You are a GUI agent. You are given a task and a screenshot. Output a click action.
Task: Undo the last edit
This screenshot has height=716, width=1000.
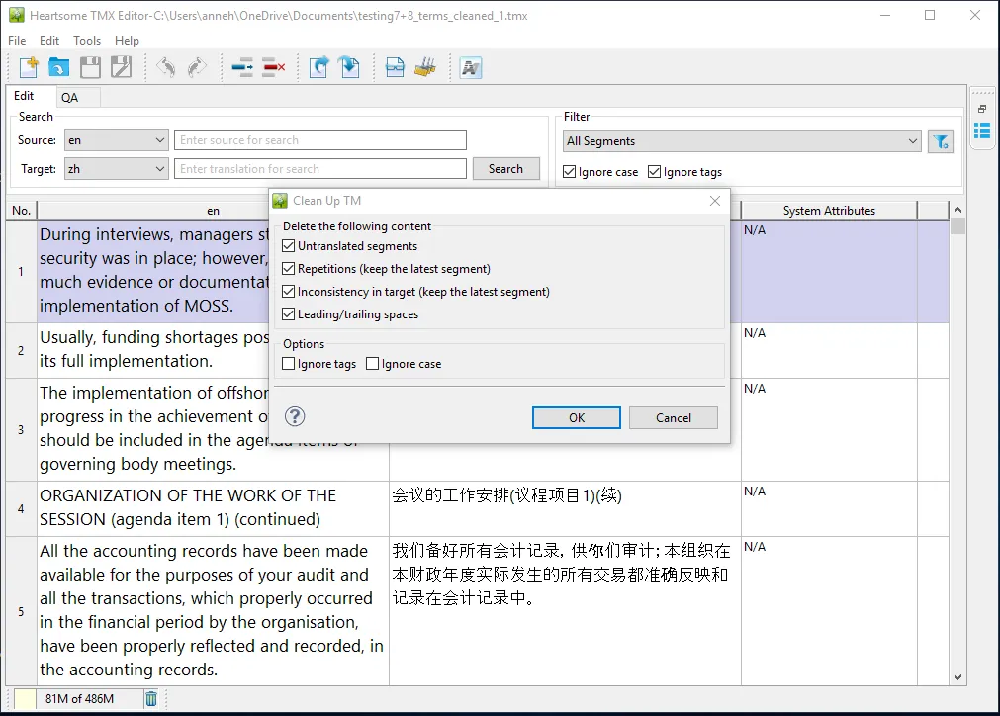164,66
